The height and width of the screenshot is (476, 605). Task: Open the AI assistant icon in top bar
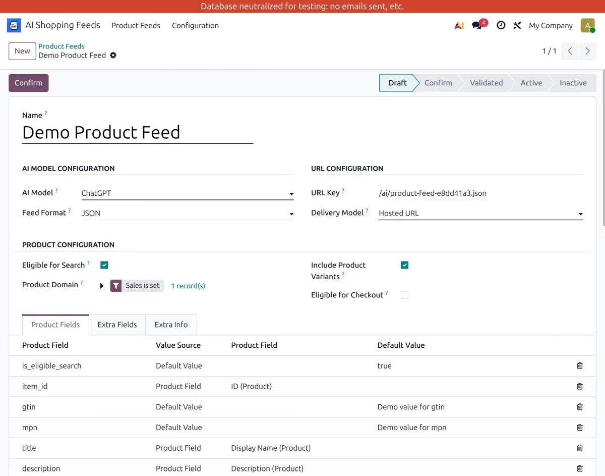click(459, 25)
